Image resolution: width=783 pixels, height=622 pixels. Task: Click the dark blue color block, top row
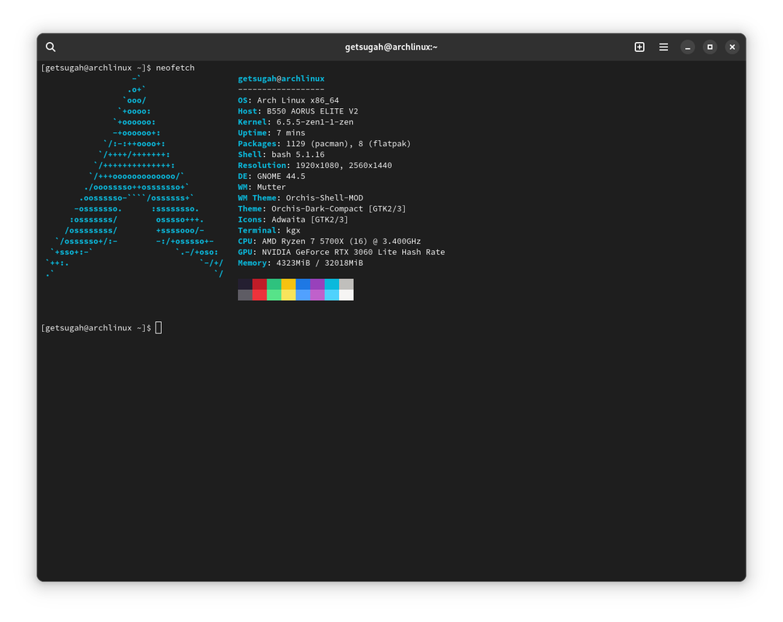pyautogui.click(x=303, y=284)
